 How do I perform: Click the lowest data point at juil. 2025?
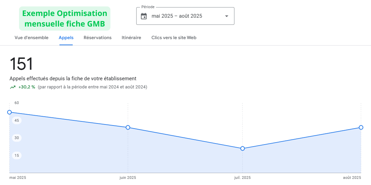point(243,149)
